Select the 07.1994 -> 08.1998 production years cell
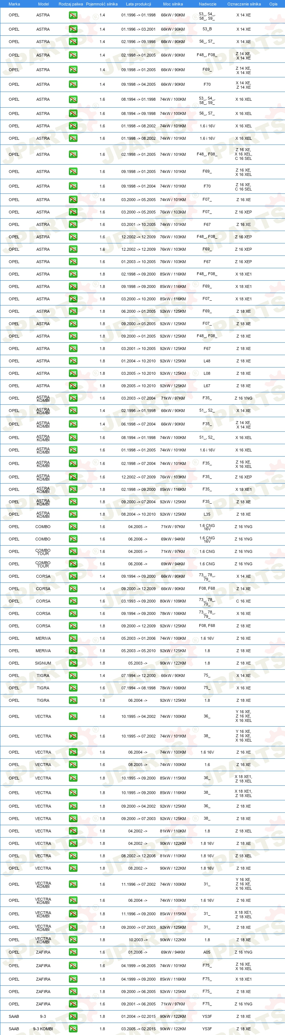The image size is (285, 1035). click(x=138, y=688)
